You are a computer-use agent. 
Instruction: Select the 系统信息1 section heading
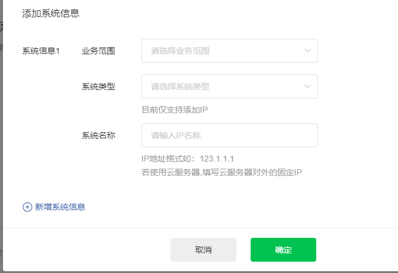pos(41,51)
